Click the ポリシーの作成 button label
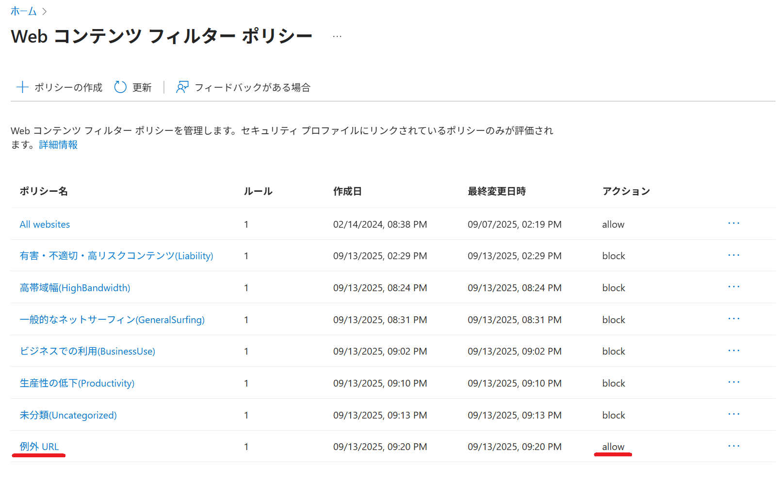779x482 pixels. [68, 88]
